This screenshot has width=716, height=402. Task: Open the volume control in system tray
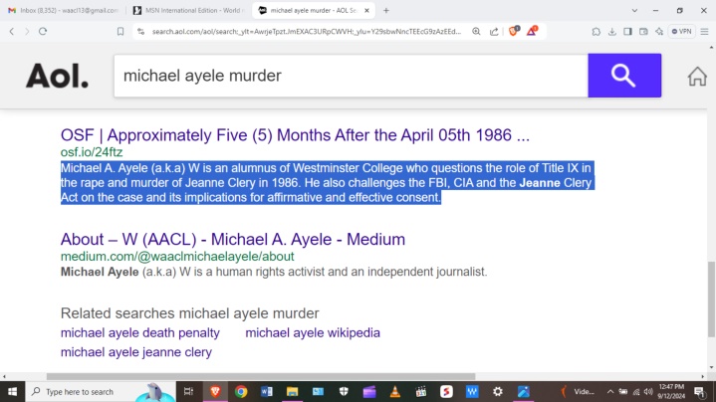[x=648, y=391]
